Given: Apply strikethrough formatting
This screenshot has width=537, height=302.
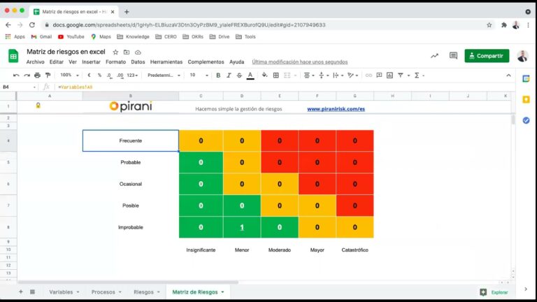Looking at the screenshot, I should tap(239, 75).
